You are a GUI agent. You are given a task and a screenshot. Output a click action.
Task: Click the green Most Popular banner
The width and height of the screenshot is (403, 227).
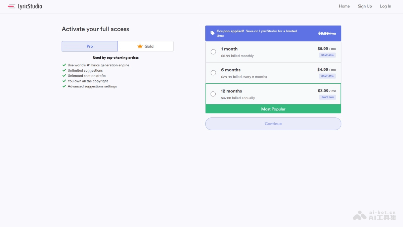273,109
